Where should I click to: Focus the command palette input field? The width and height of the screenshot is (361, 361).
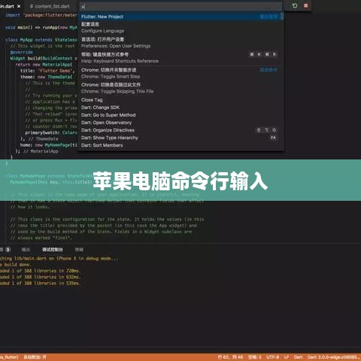(180, 6)
